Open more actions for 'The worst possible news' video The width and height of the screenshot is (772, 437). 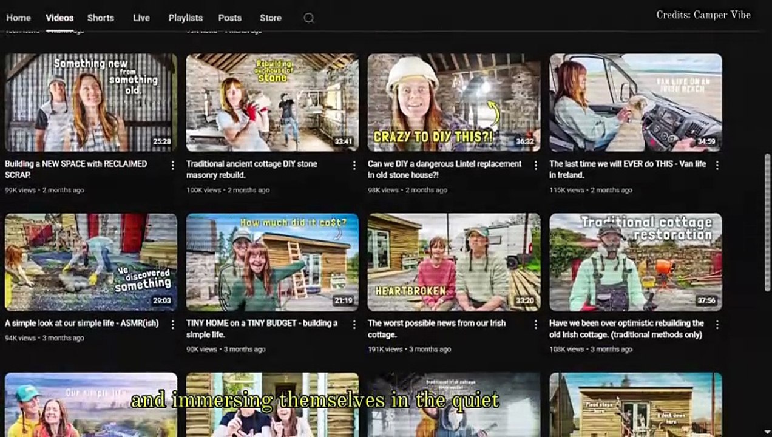535,324
